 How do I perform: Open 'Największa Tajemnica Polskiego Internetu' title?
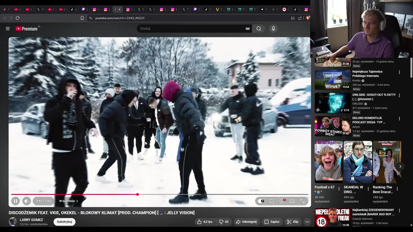(x=367, y=74)
